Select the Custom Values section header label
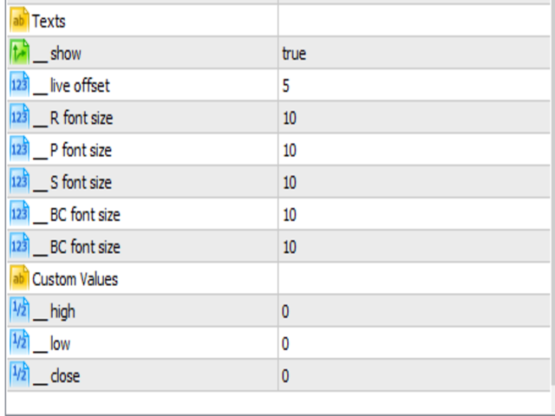 tap(75, 279)
